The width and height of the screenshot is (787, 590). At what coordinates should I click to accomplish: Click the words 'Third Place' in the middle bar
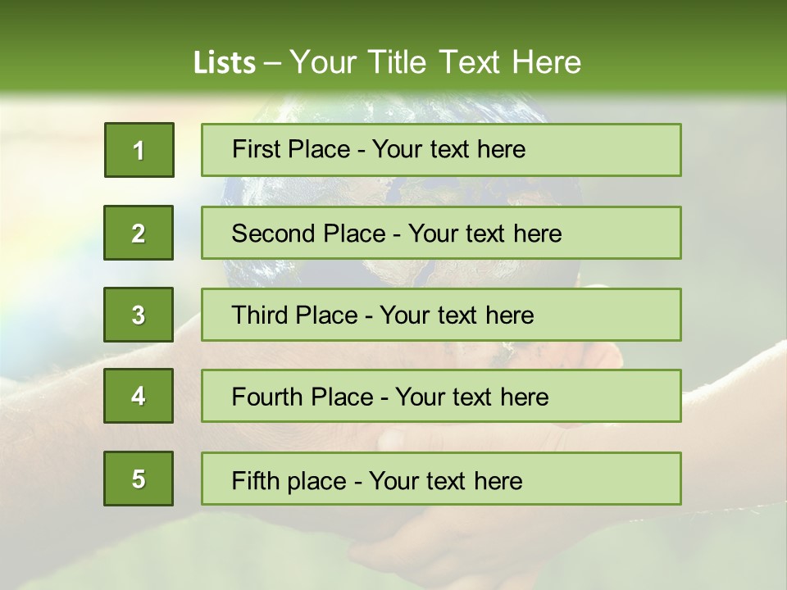[294, 315]
